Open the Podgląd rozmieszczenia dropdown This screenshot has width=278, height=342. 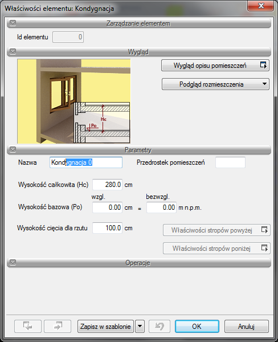click(215, 84)
